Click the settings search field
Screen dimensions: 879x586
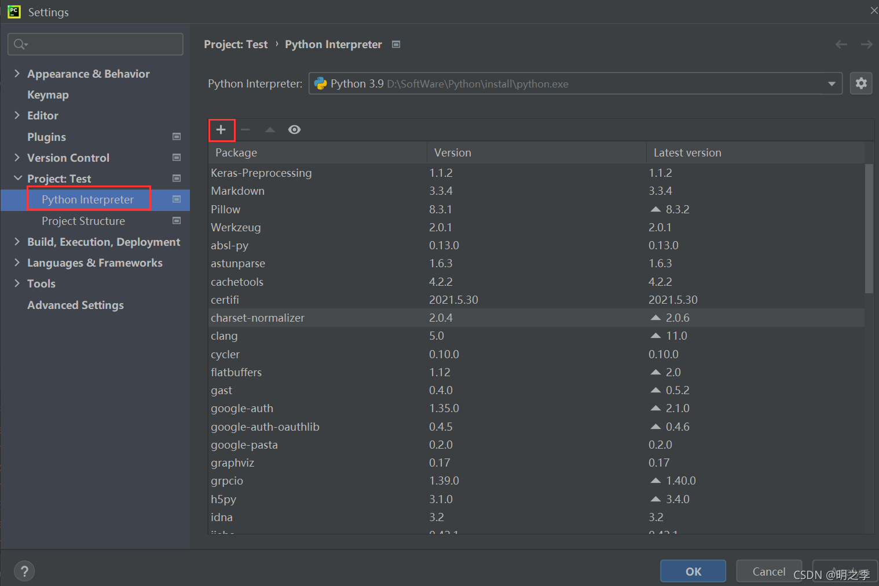click(96, 44)
